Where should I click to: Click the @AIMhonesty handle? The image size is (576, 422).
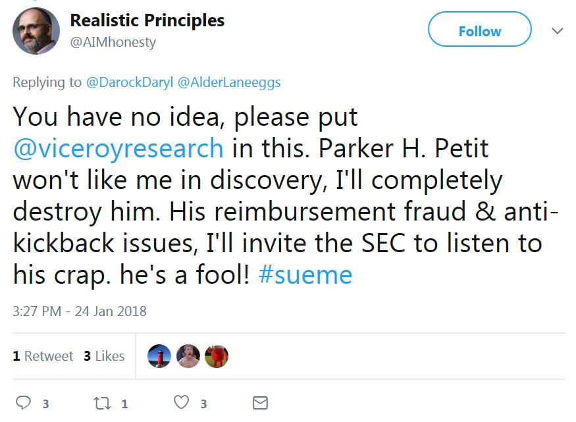(113, 42)
